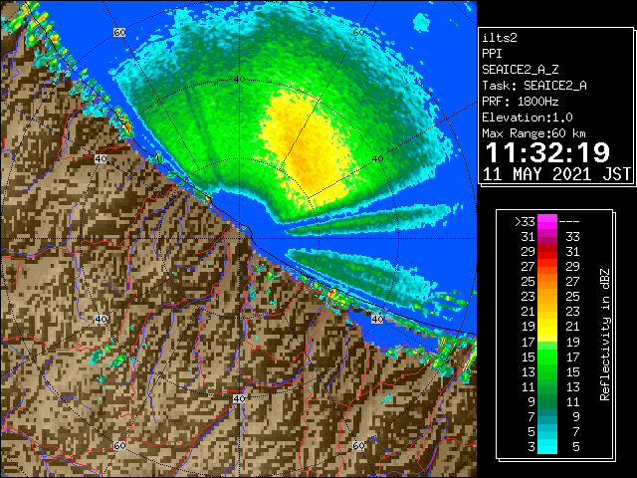The height and width of the screenshot is (478, 637).
Task: Click the 11:32:19 timestamp
Action: pos(547,152)
